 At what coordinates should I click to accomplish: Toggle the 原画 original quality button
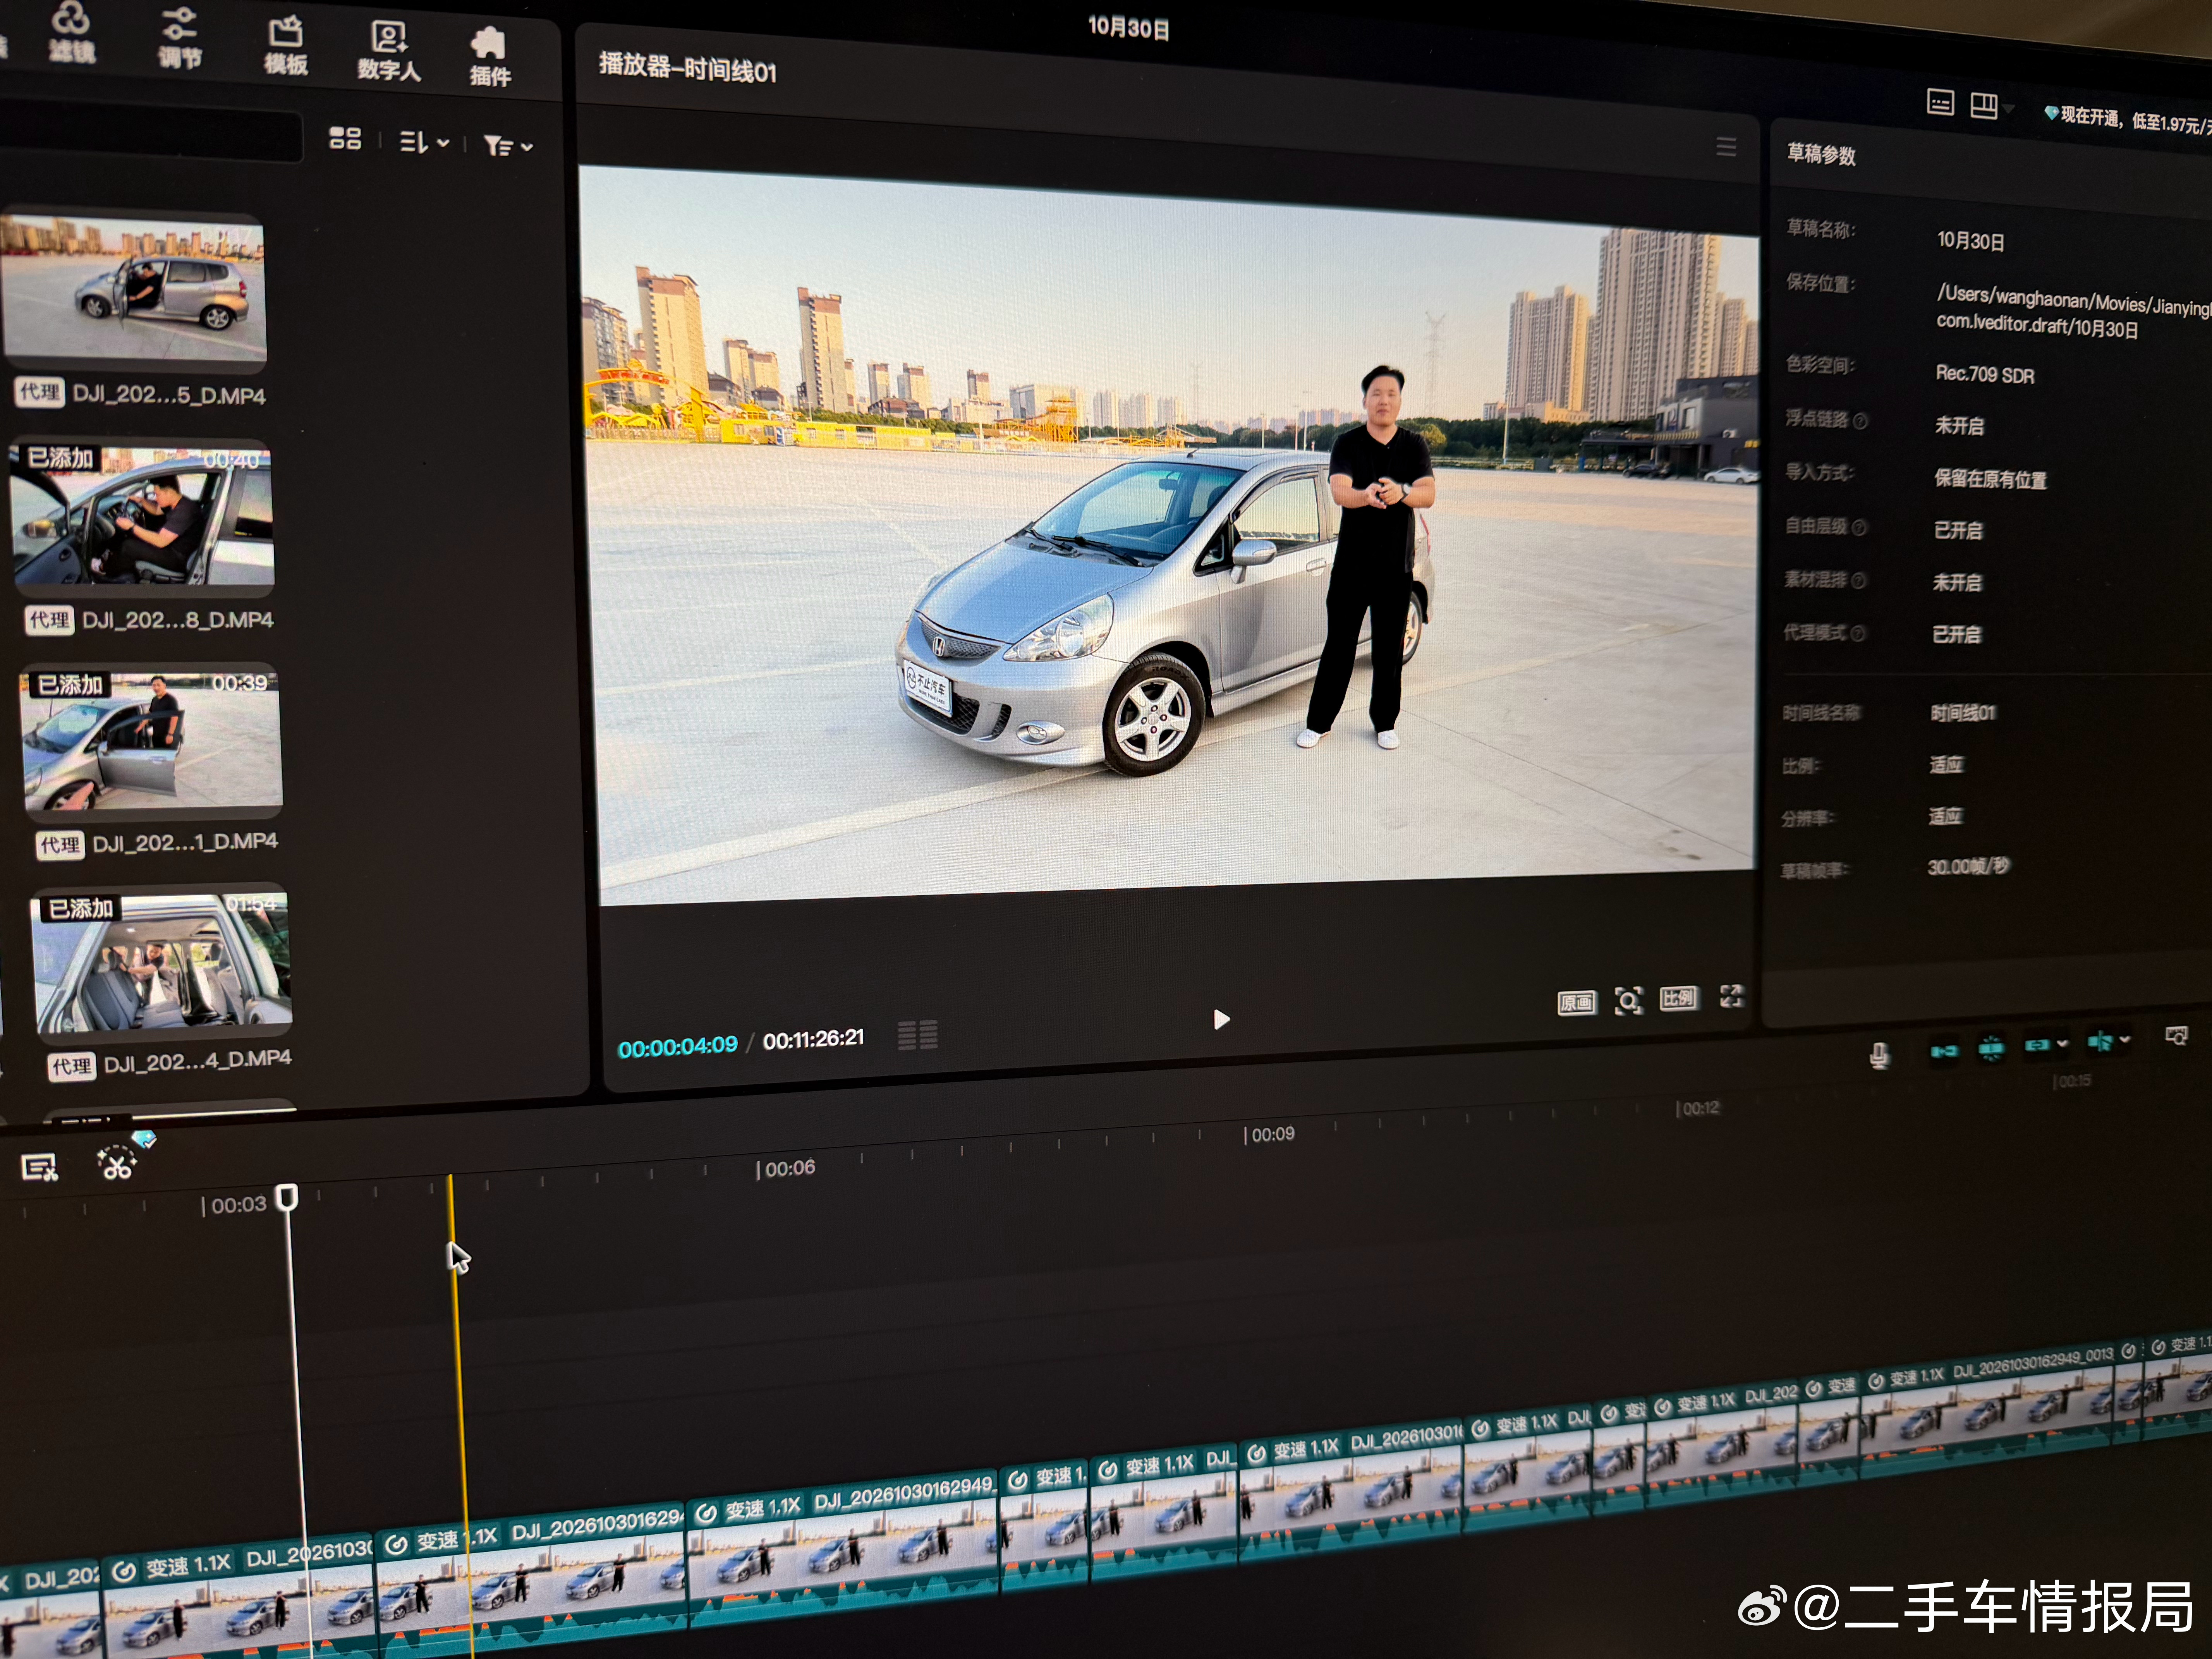[1577, 1003]
